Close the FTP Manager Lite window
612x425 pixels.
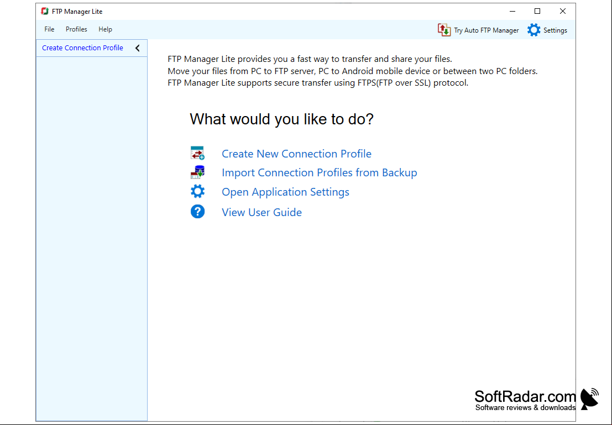point(562,11)
